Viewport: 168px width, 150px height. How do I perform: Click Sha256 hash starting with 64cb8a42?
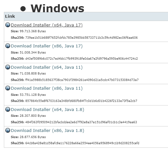coord(82,143)
